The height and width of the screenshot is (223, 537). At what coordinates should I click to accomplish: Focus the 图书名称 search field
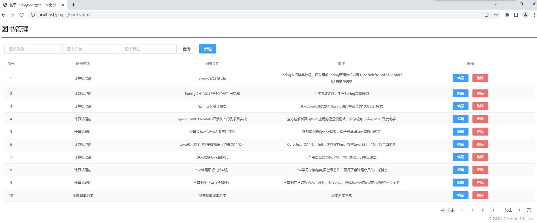click(91, 49)
